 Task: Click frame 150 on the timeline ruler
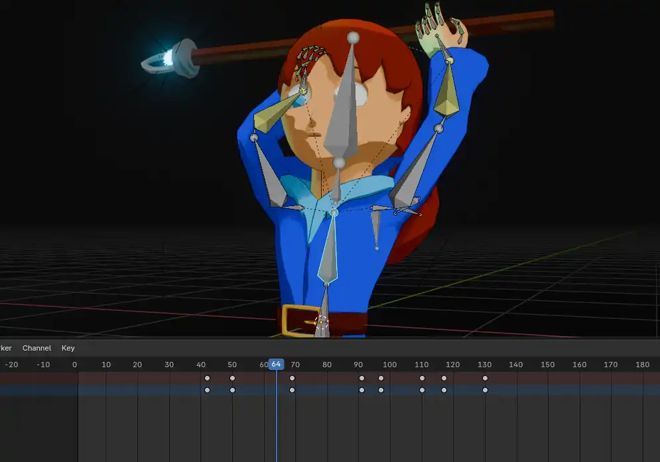[548, 364]
